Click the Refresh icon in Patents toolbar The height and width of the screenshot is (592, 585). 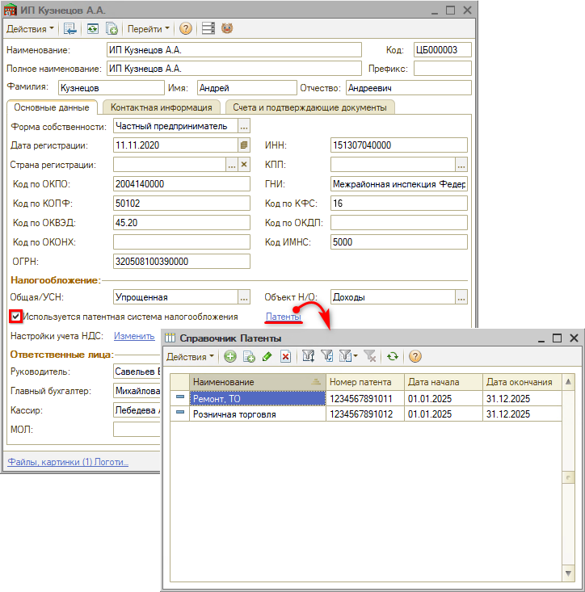click(393, 356)
